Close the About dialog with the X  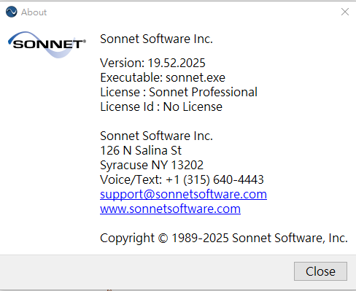[x=345, y=12]
